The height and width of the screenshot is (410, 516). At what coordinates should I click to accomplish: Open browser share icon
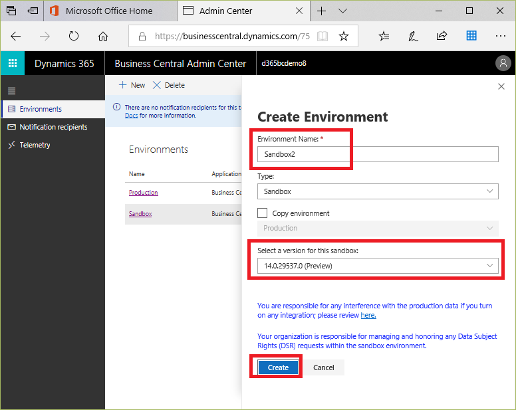(x=442, y=37)
